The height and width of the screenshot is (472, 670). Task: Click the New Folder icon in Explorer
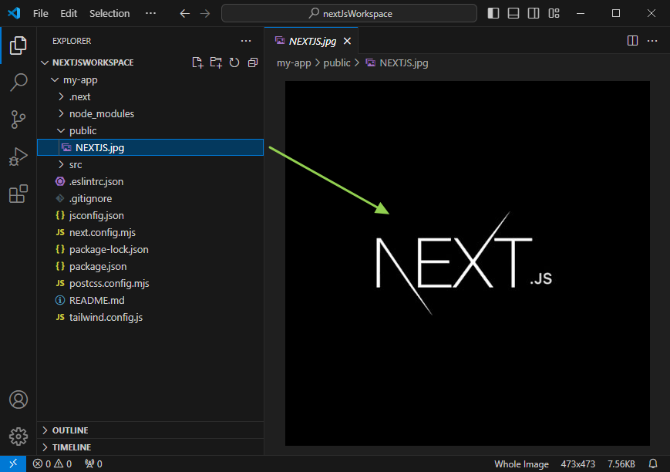(x=216, y=62)
